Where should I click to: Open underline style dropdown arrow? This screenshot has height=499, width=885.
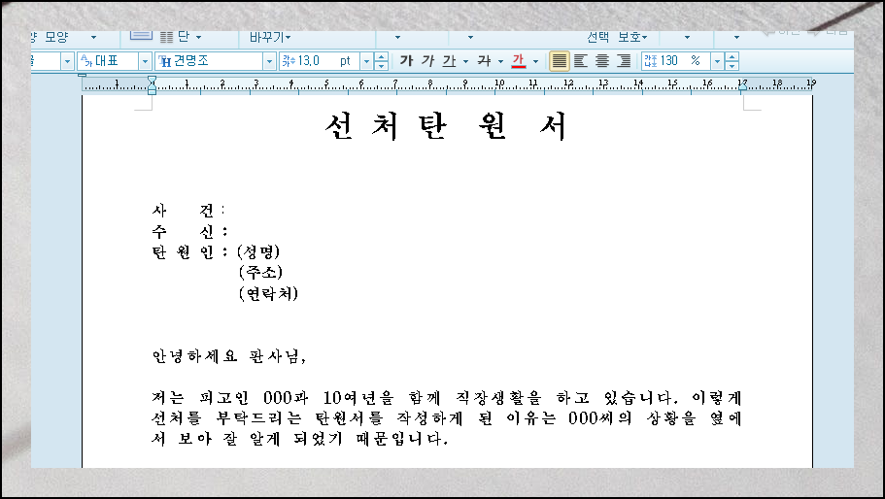tap(465, 61)
